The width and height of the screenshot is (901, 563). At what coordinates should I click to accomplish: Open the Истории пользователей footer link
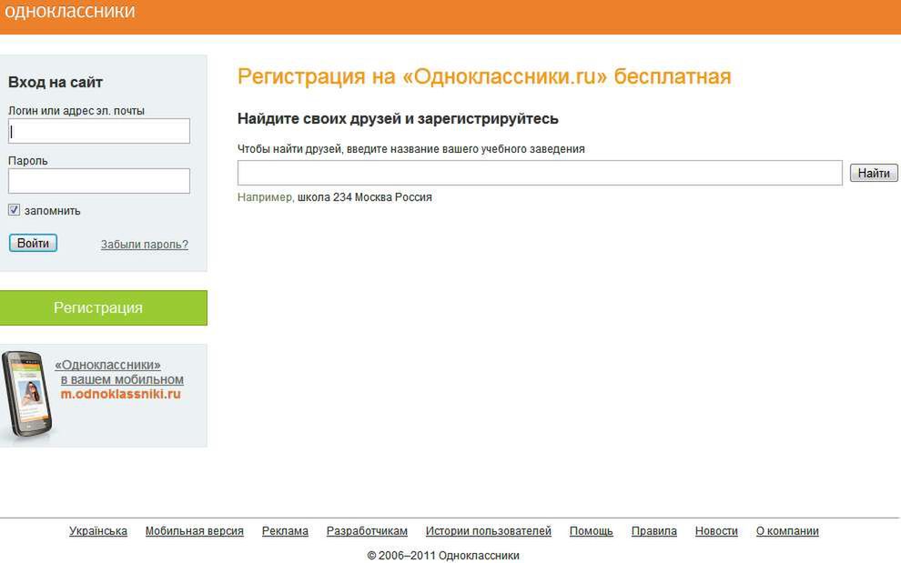489,531
